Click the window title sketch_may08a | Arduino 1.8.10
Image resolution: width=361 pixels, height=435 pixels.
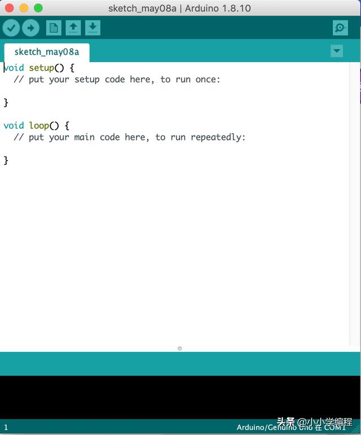pyautogui.click(x=180, y=8)
